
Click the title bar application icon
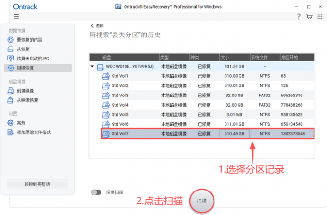pyautogui.click(x=118, y=7)
